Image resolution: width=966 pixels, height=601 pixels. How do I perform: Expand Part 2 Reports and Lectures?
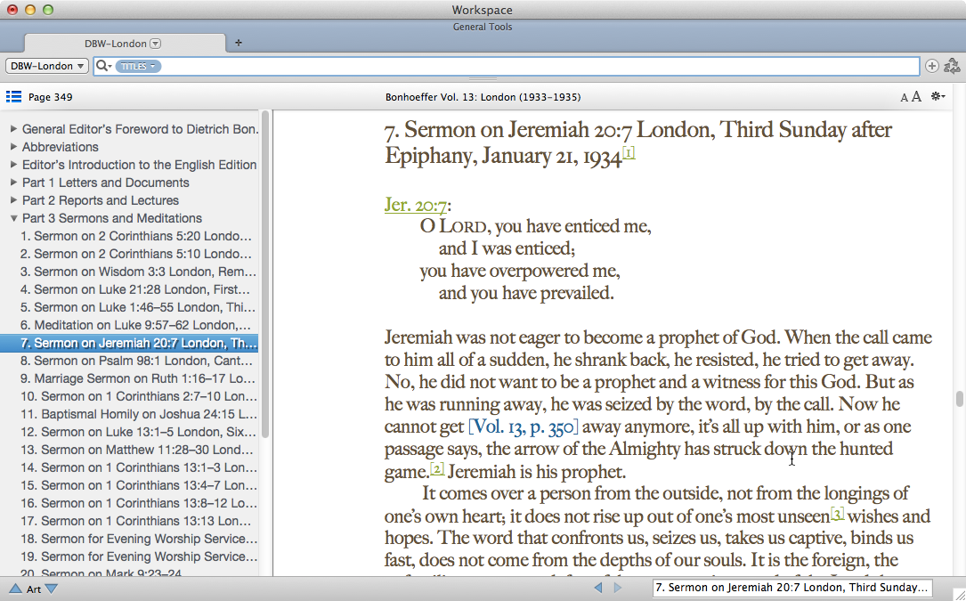(13, 200)
